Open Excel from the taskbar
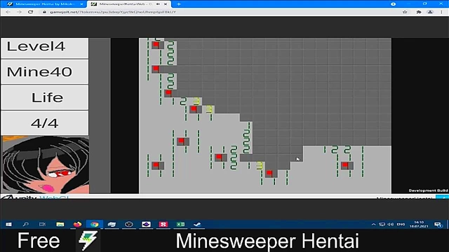The image size is (449, 252). 180,224
